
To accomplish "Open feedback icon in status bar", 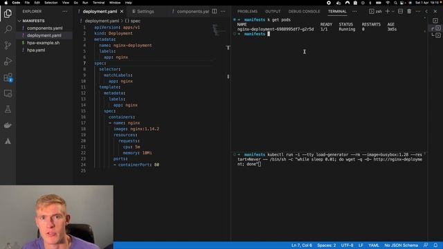I will click(426, 246).
